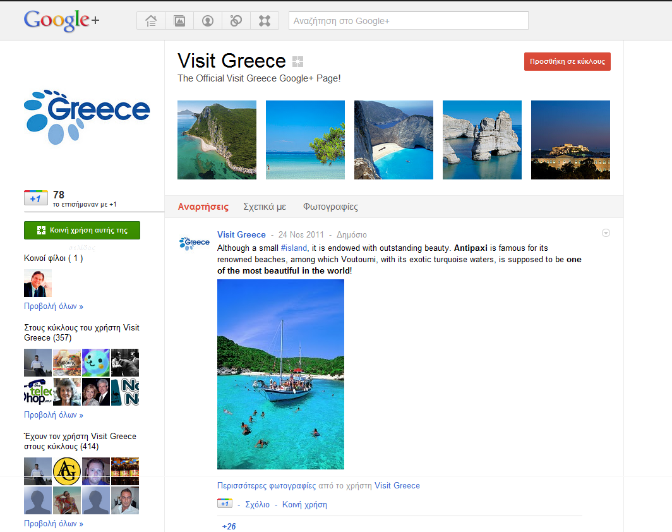Open the #island hashtag link
672x532 pixels.
tap(294, 248)
